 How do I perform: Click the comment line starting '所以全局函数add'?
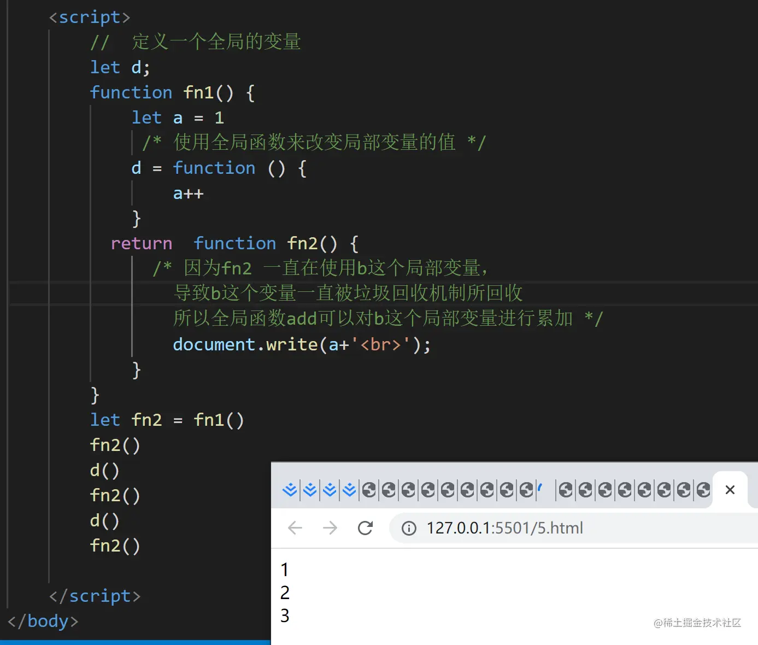[388, 319]
